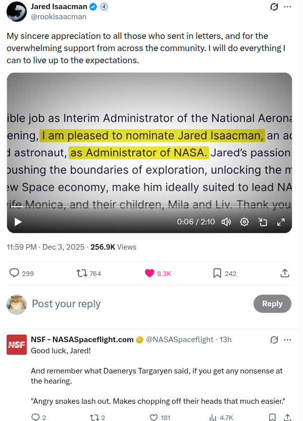Repost the tweet with 764 reposts

tap(89, 273)
